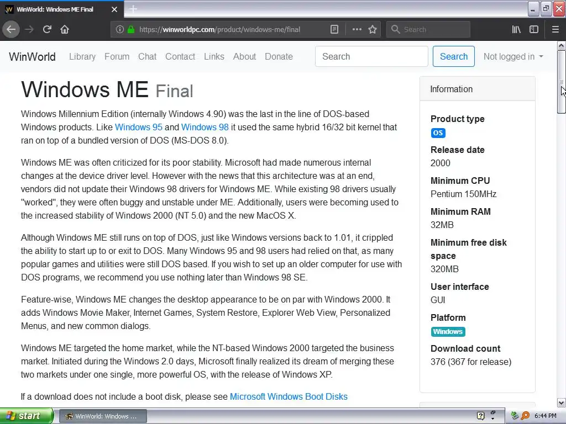Open the Firefox hamburger menu
The height and width of the screenshot is (424, 566).
(x=555, y=30)
